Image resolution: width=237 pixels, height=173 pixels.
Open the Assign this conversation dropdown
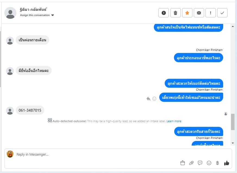pyautogui.click(x=37, y=15)
